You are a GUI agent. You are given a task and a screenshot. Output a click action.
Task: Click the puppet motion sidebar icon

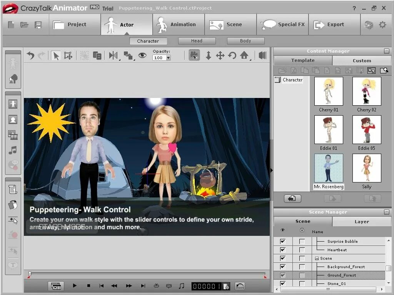pyautogui.click(x=13, y=205)
